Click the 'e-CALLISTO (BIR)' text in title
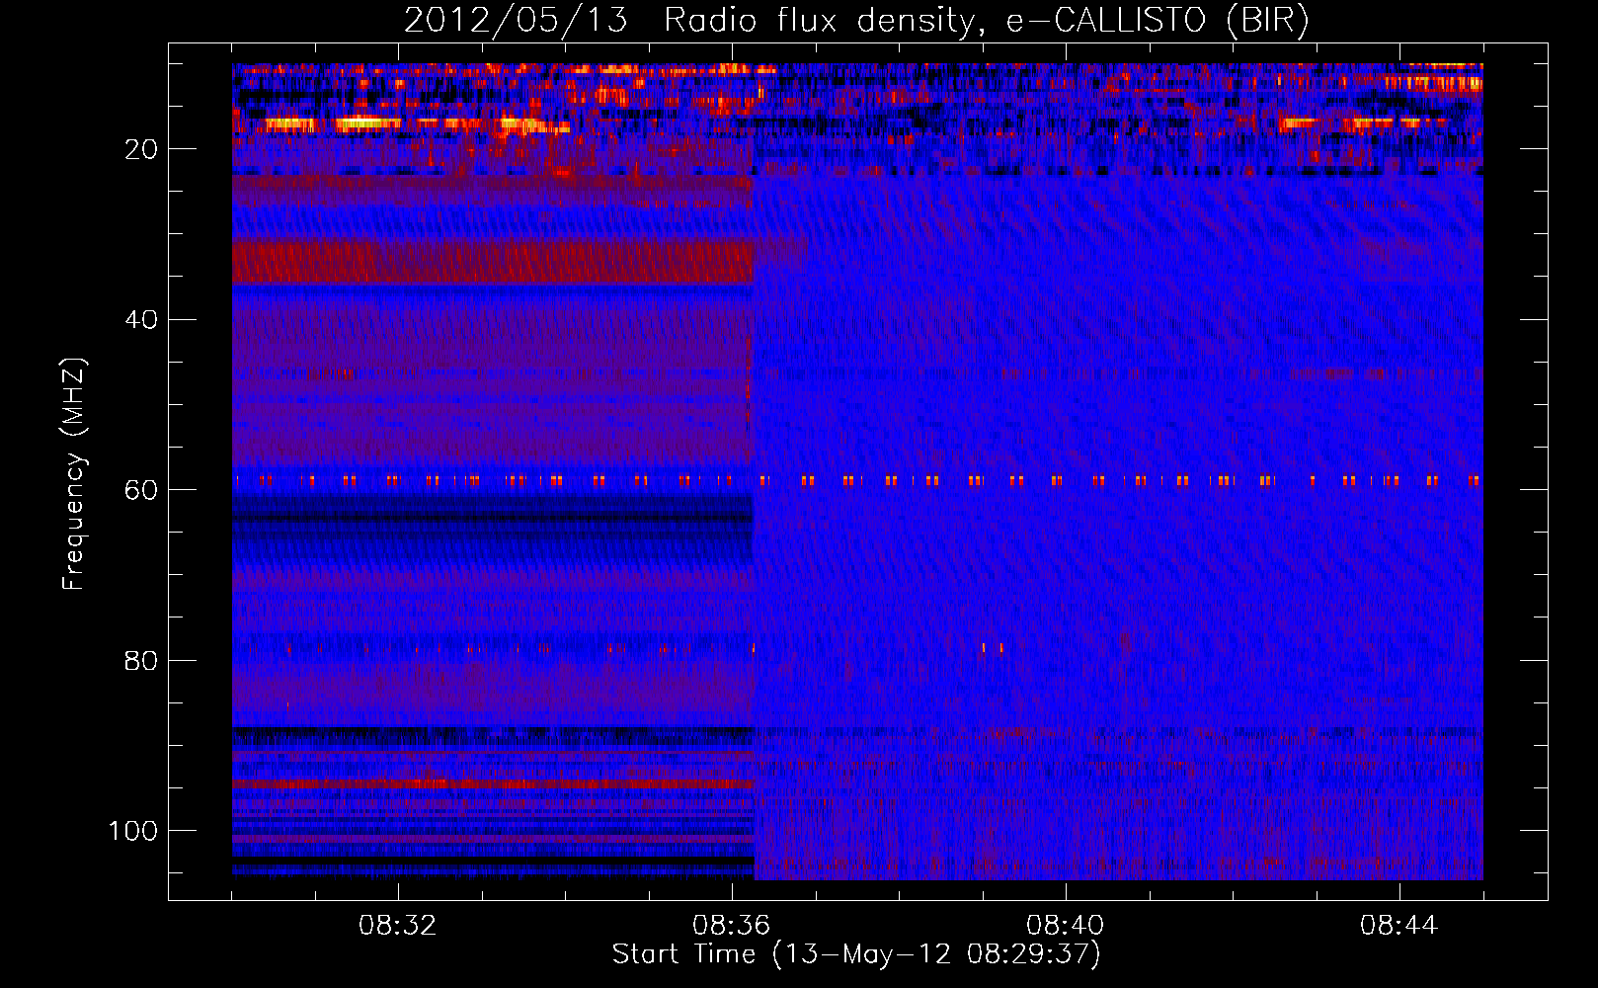Screen dimensions: 1598x988 (1158, 21)
